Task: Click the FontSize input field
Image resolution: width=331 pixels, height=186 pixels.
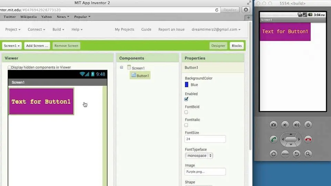Action: tap(205, 139)
